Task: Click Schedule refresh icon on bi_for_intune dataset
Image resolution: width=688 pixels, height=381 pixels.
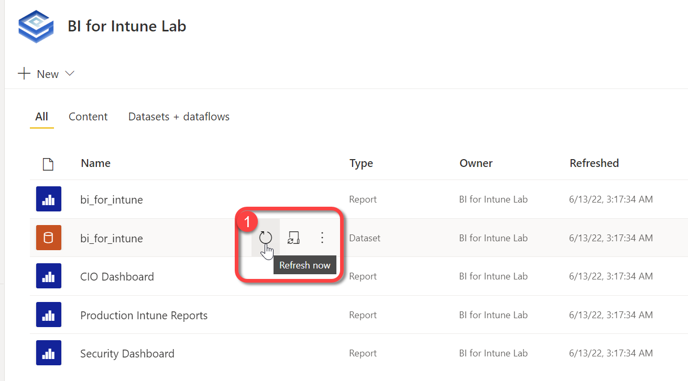Action: coord(293,238)
